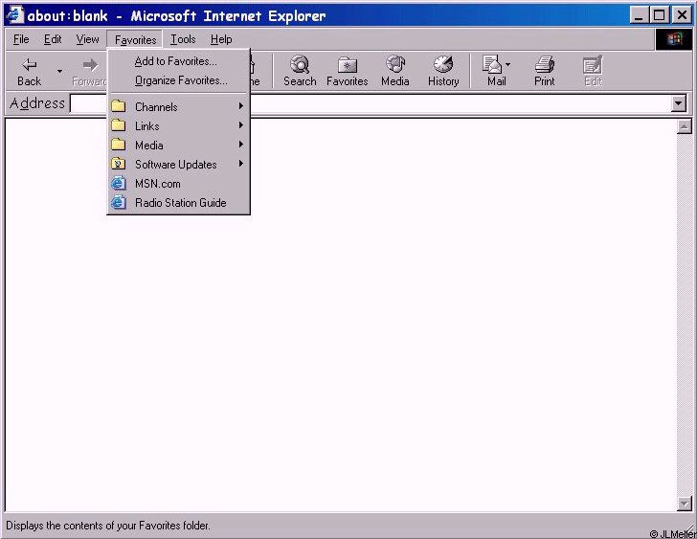Open the Address bar dropdown arrow
697x539 pixels.
[x=678, y=103]
